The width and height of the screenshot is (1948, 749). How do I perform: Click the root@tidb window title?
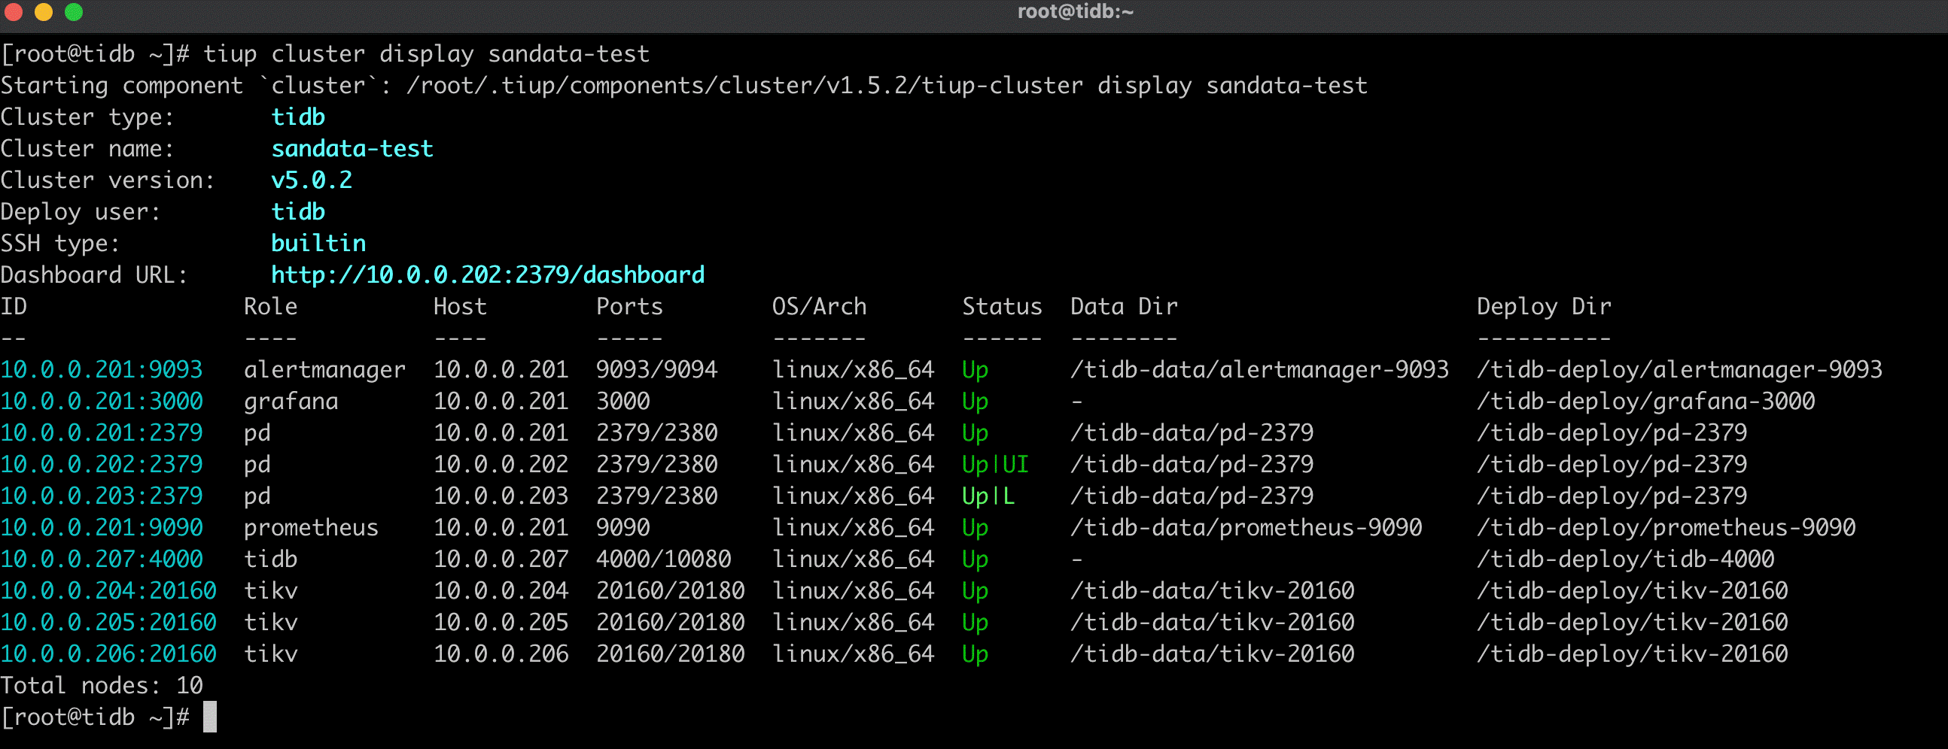coord(1075,12)
